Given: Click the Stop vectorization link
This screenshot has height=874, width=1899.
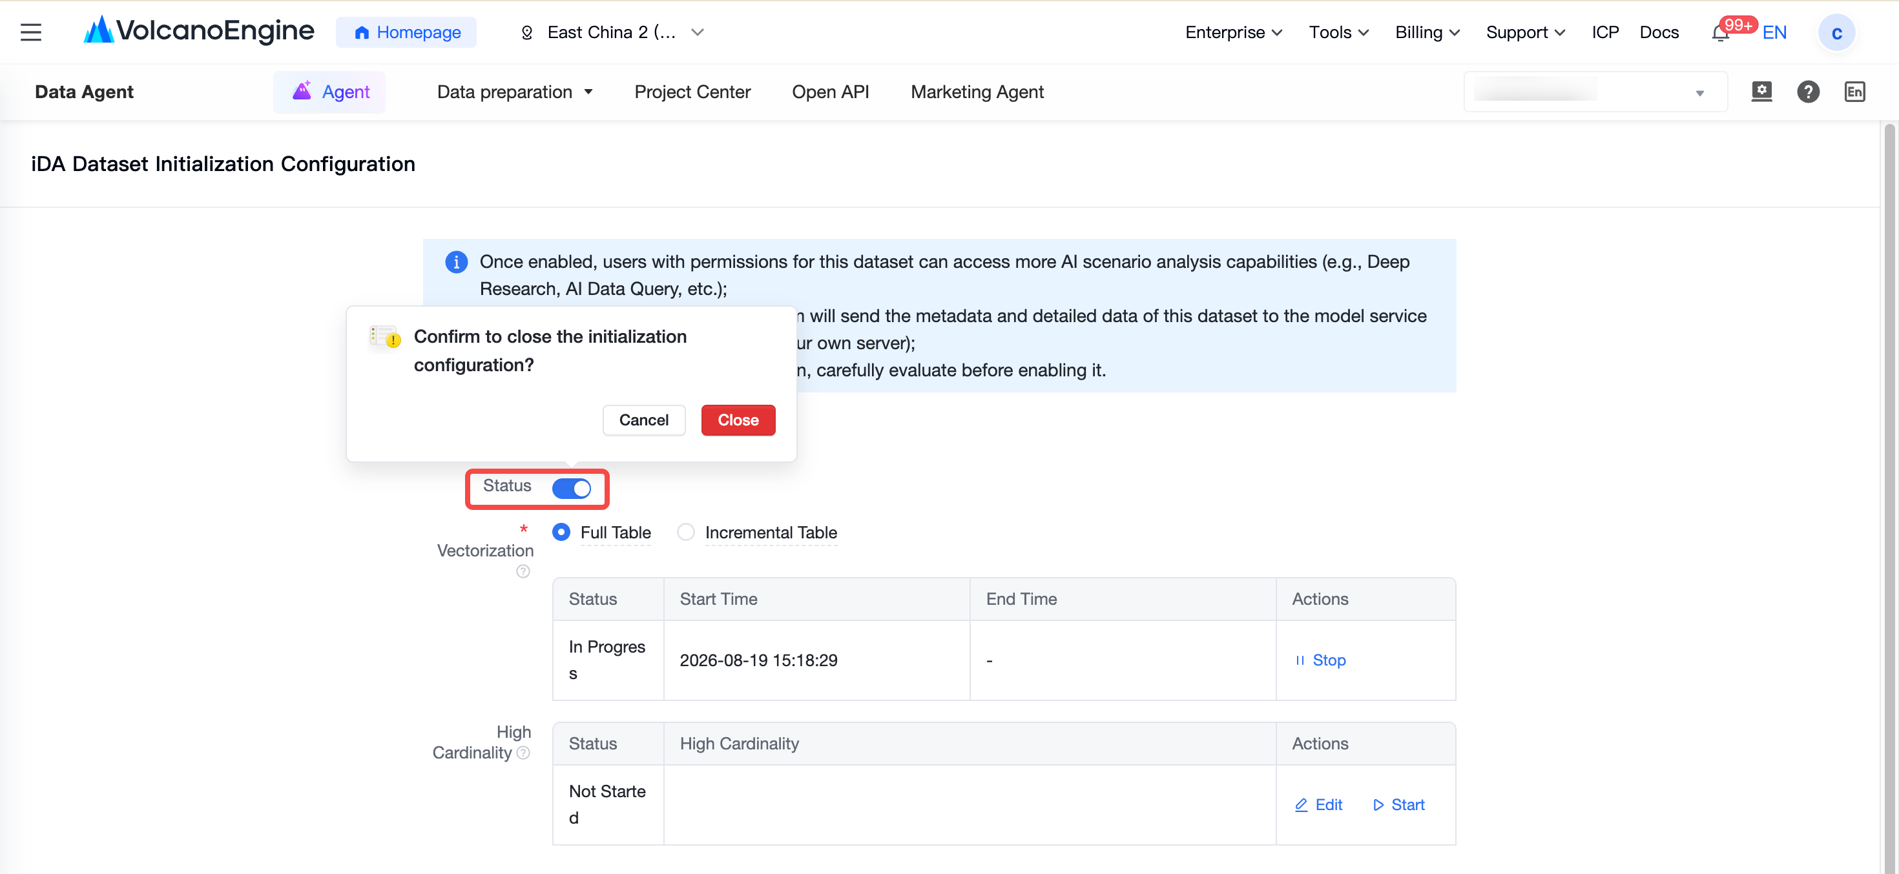Looking at the screenshot, I should pyautogui.click(x=1320, y=660).
